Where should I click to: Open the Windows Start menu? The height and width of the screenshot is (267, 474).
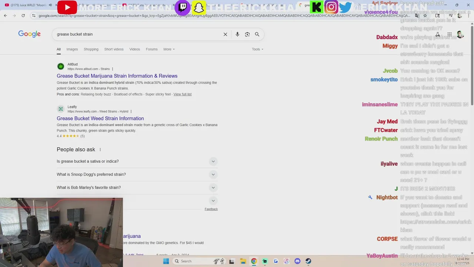166,261
